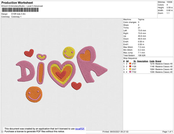Click the Min Stitch value '0.2 mm'
Viewport: 174px width, 134px height.
(142, 50)
